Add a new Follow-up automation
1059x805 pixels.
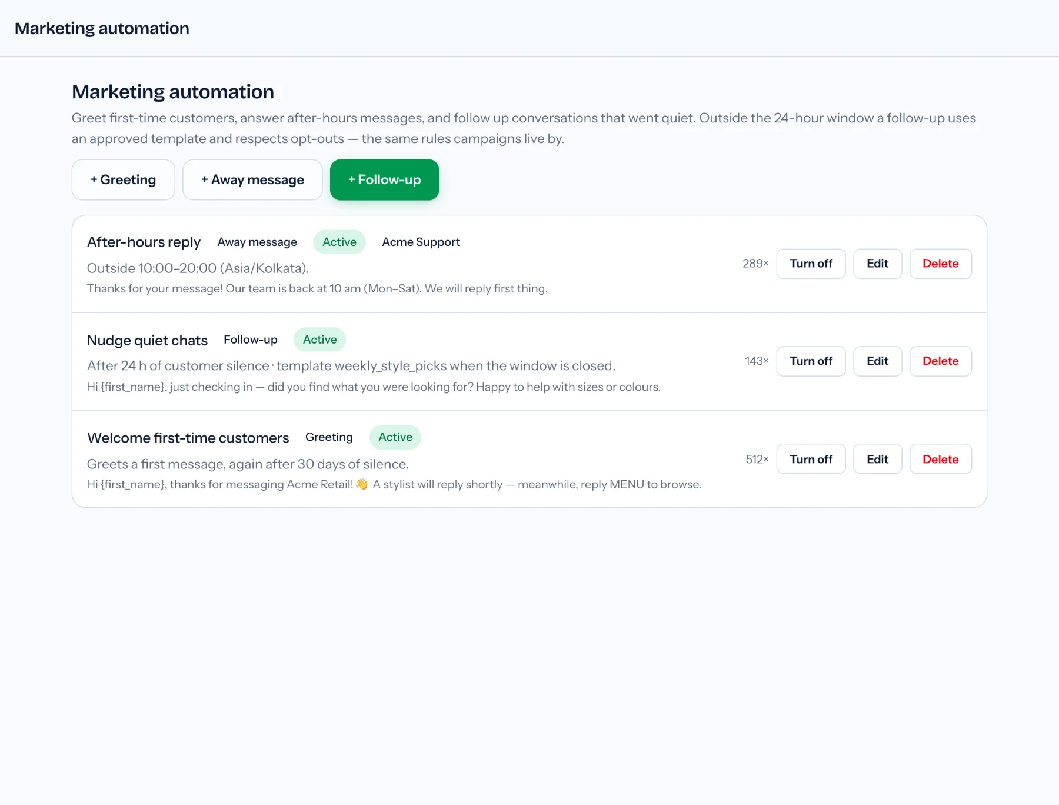coord(384,179)
